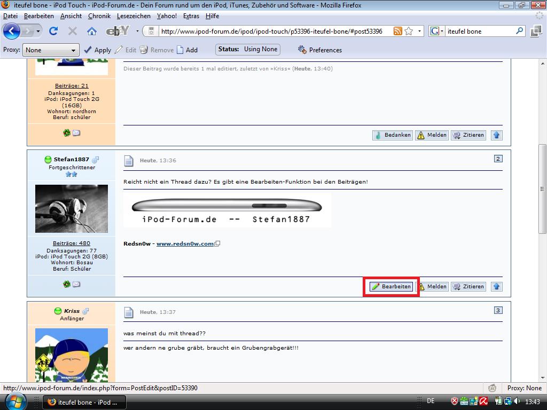Select the iteufel bone taskbar button
Image resolution: width=547 pixels, height=410 pixels.
point(84,403)
